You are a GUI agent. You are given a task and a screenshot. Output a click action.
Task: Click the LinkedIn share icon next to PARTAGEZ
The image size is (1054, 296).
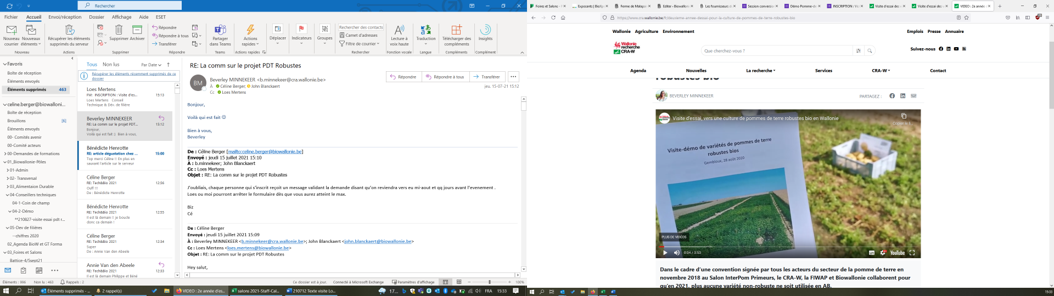tap(903, 96)
